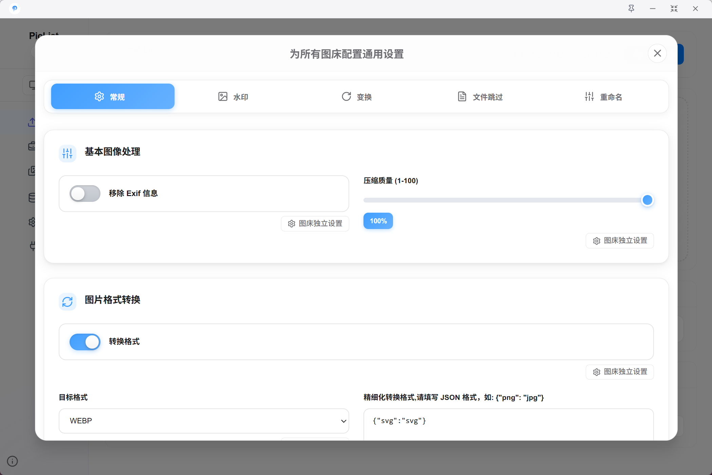Open the 文件跳过 tab
Screen dimensions: 712x475
coord(480,97)
